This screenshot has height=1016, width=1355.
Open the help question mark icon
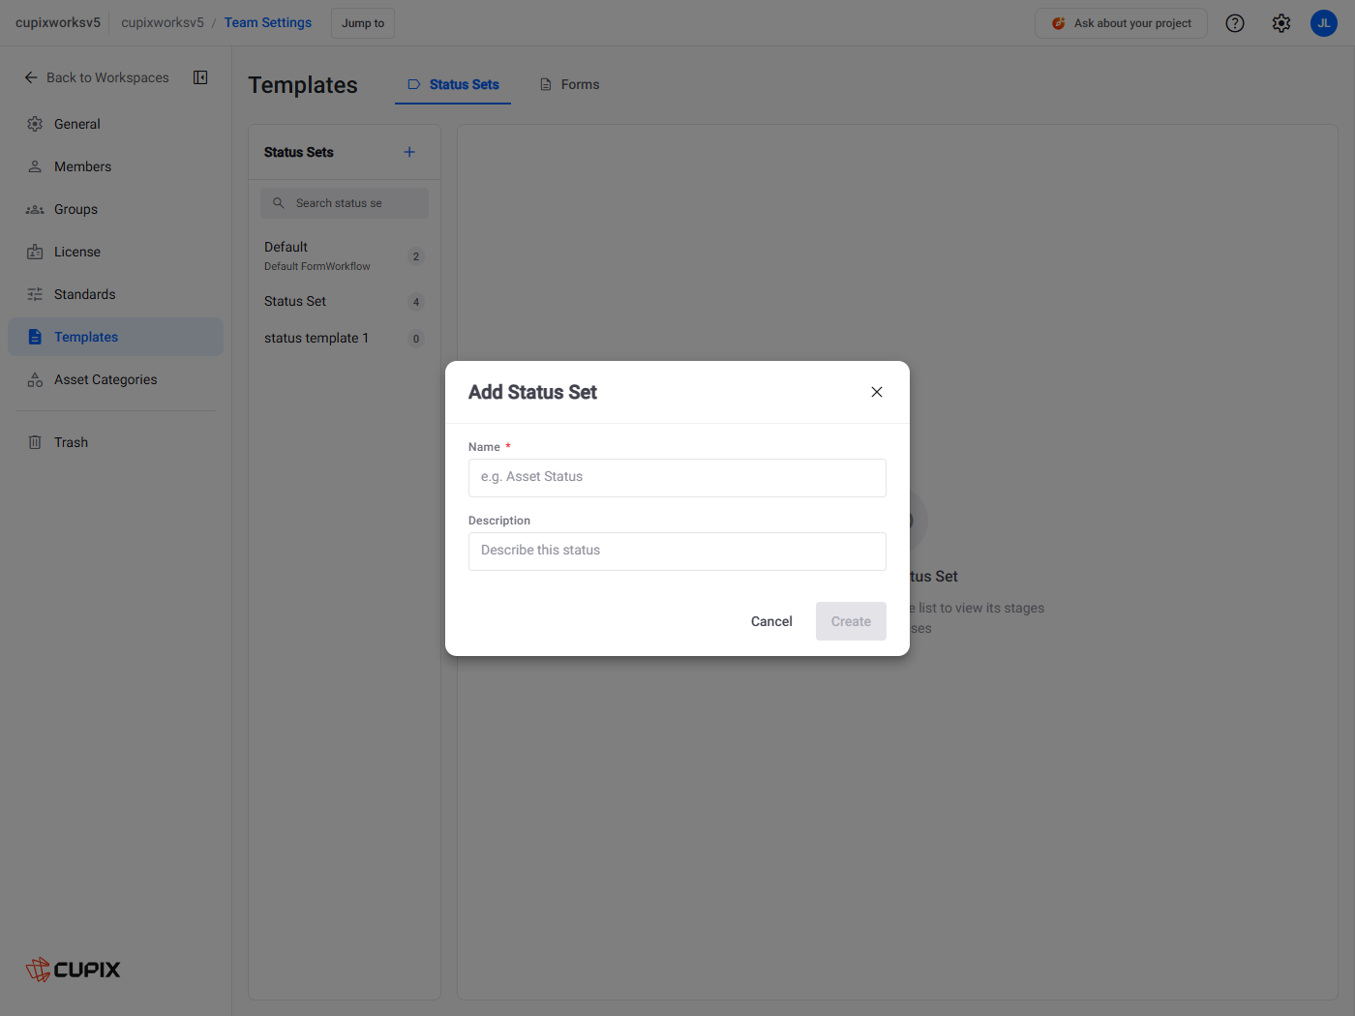(x=1235, y=23)
